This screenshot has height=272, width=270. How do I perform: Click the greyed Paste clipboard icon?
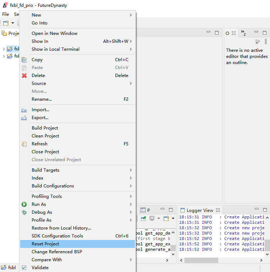(24, 68)
